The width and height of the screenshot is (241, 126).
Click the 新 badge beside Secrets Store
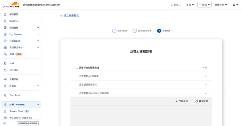(x=27, y=111)
